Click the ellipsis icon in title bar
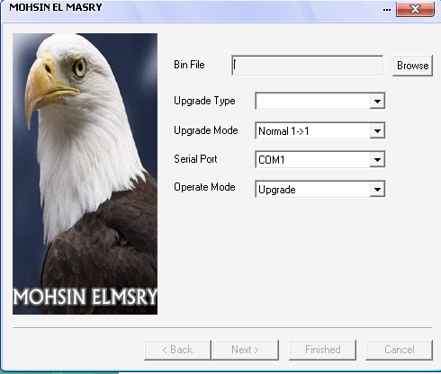This screenshot has width=441, height=374. (387, 10)
